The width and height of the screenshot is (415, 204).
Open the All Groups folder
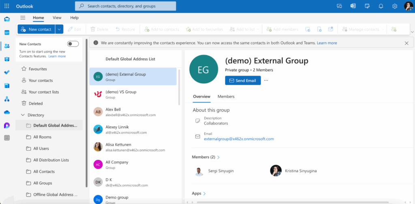(49, 183)
